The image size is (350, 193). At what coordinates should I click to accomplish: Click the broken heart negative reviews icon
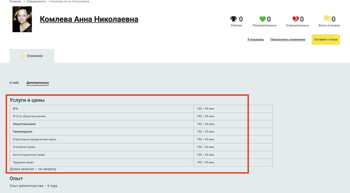(x=296, y=19)
